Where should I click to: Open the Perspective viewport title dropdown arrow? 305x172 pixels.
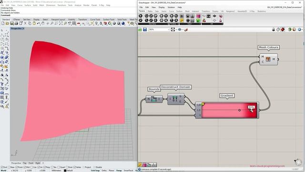(x=23, y=29)
